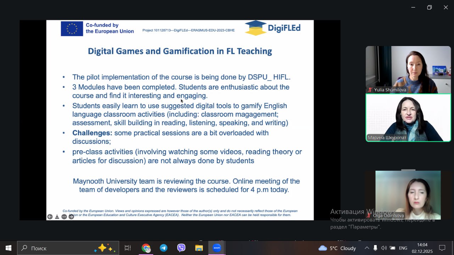
Task: Select Olga Odintsova's video thumbnail
Action: point(408,195)
